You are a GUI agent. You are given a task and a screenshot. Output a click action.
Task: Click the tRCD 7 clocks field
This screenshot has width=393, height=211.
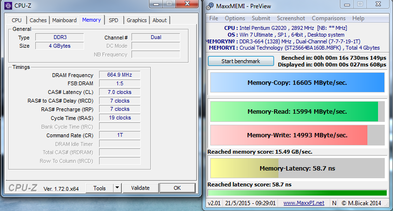point(120,101)
